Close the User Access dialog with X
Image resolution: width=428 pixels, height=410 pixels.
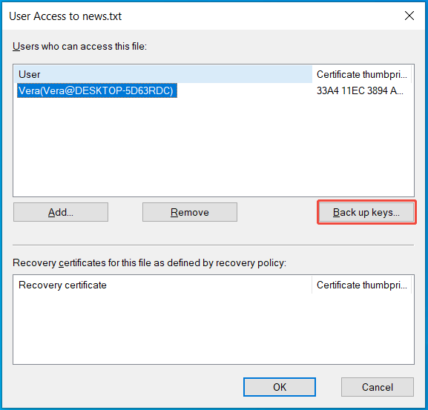(409, 16)
